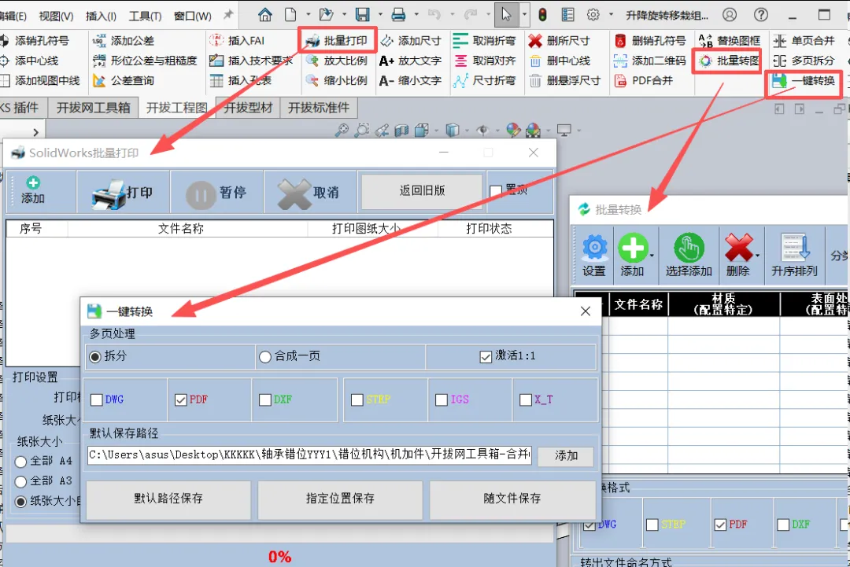Screen dimensions: 850x567
Task: Click PDF合并 merge tool
Action: 644,81
